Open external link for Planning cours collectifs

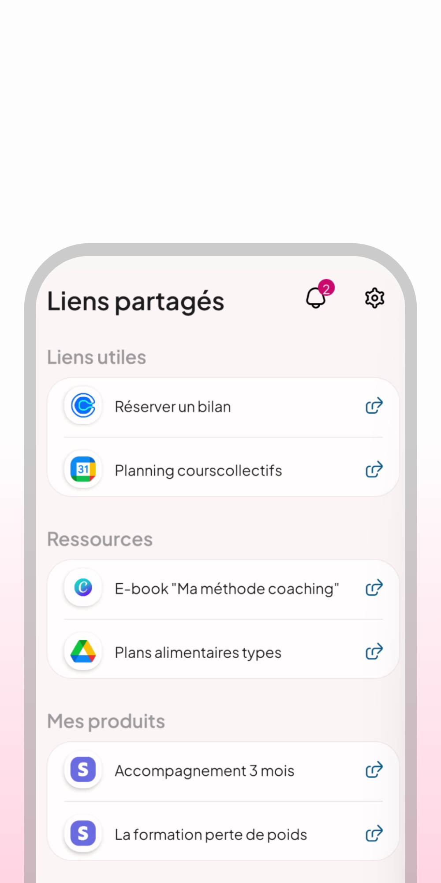[x=374, y=469]
